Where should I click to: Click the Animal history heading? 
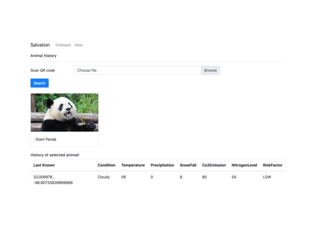(x=44, y=55)
